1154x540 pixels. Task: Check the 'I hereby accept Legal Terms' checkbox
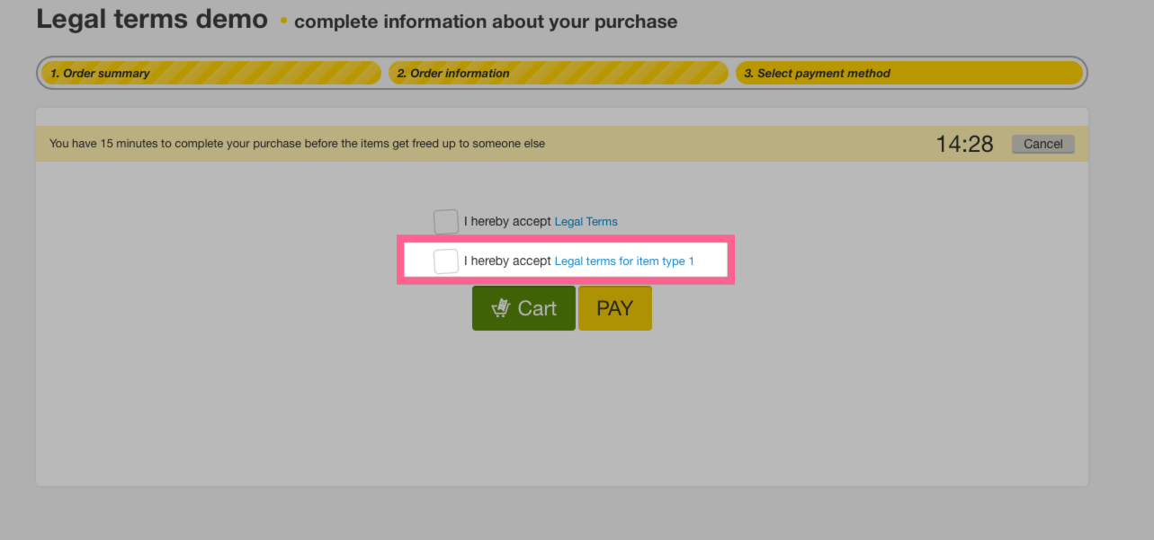tap(446, 222)
